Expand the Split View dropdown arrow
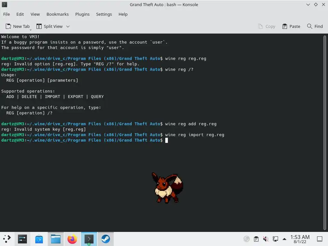The width and height of the screenshot is (328, 246). tap(68, 26)
